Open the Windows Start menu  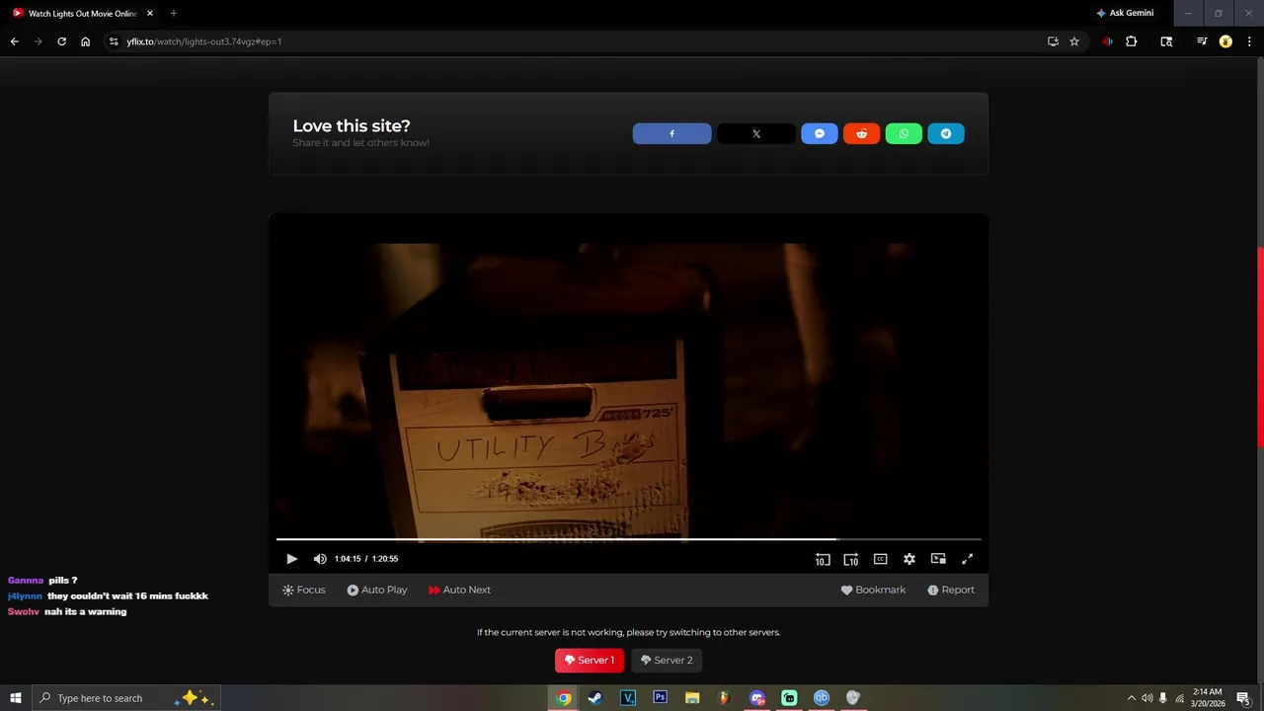tap(15, 698)
